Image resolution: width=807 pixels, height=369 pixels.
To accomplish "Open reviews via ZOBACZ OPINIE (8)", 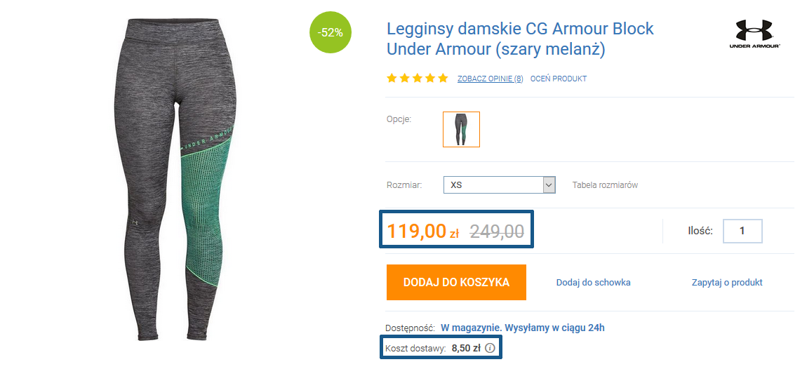I will 490,79.
